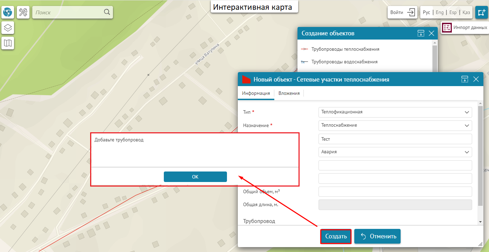Select the Информация tab
Screen dimensions: 489x252
pos(256,93)
